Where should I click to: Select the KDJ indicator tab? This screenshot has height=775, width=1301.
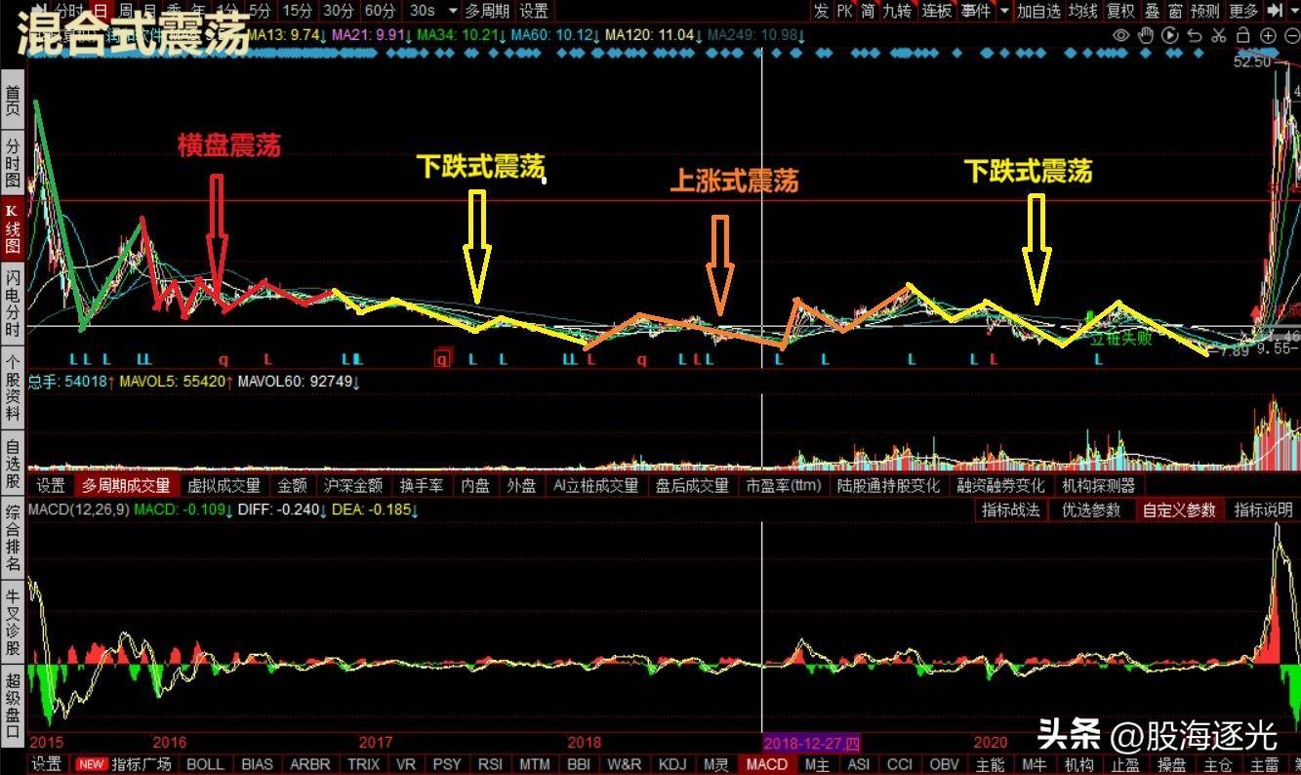tap(672, 764)
